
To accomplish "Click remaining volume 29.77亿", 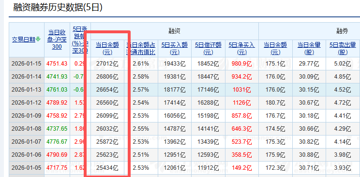I will point(309,64).
